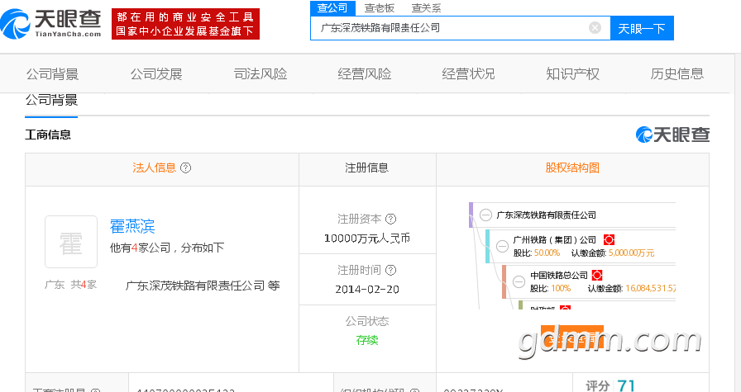The width and height of the screenshot is (741, 392).
Task: Open help icon beside 注册时间
Action: tap(391, 271)
